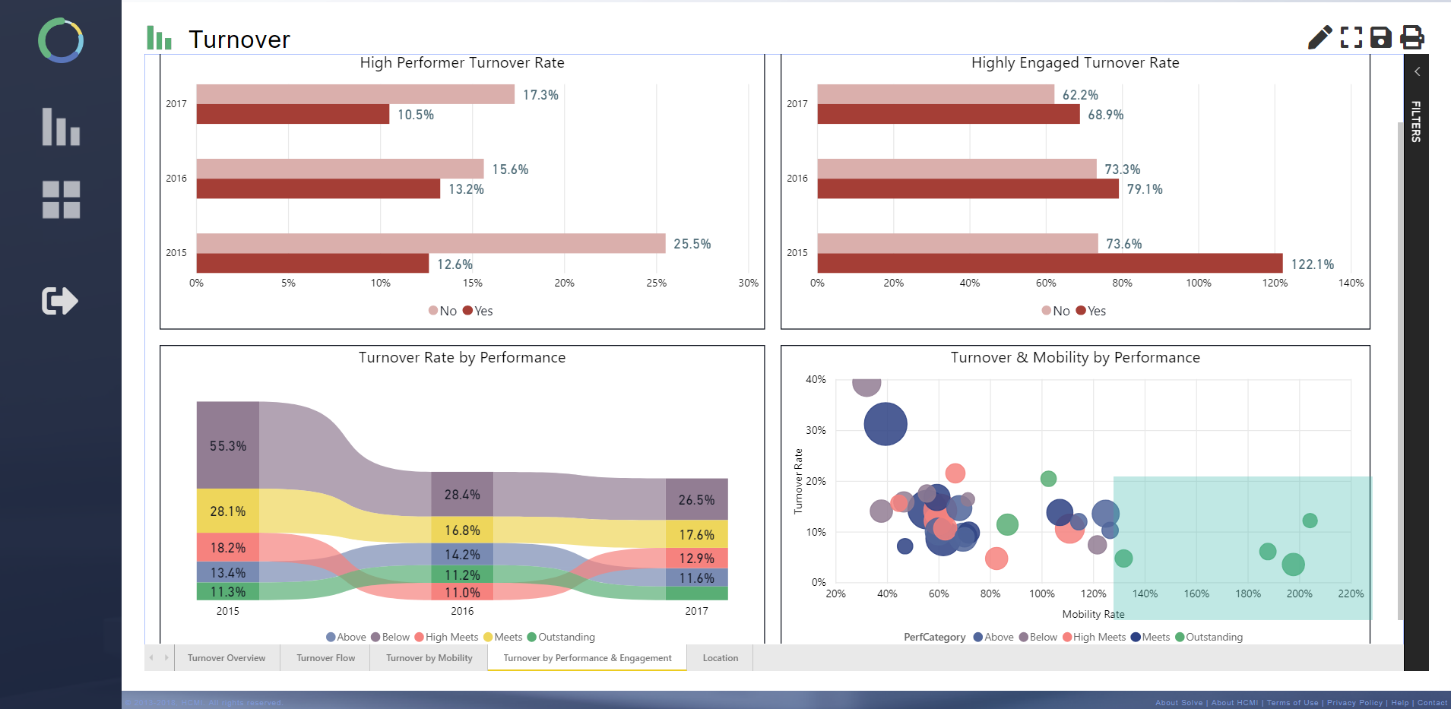Select the 62.2% Highly Engaged bar
Screen dimensions: 1451x709
pyautogui.click(x=936, y=94)
